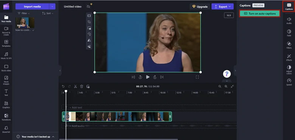This screenshot has height=140, width=295.
Task: Open the Stock video library
Action: click(x=6, y=68)
